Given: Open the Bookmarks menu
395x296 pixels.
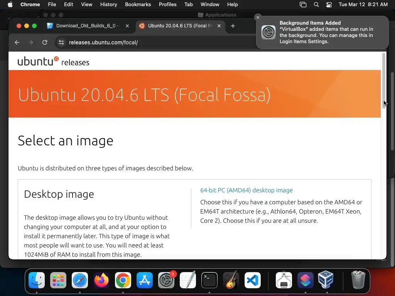Looking at the screenshot, I should (x=138, y=5).
